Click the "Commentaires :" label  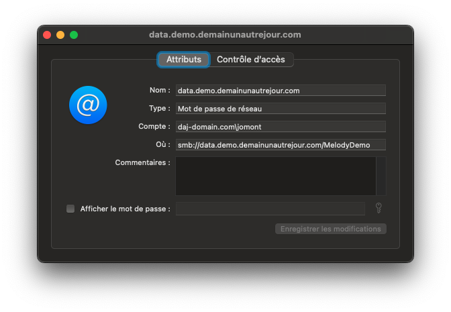coord(142,162)
